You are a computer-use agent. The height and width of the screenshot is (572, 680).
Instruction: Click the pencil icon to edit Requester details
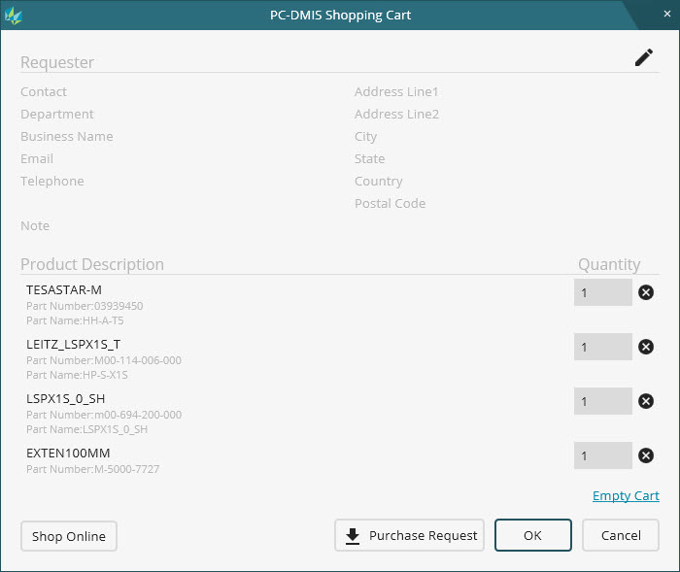tap(643, 58)
